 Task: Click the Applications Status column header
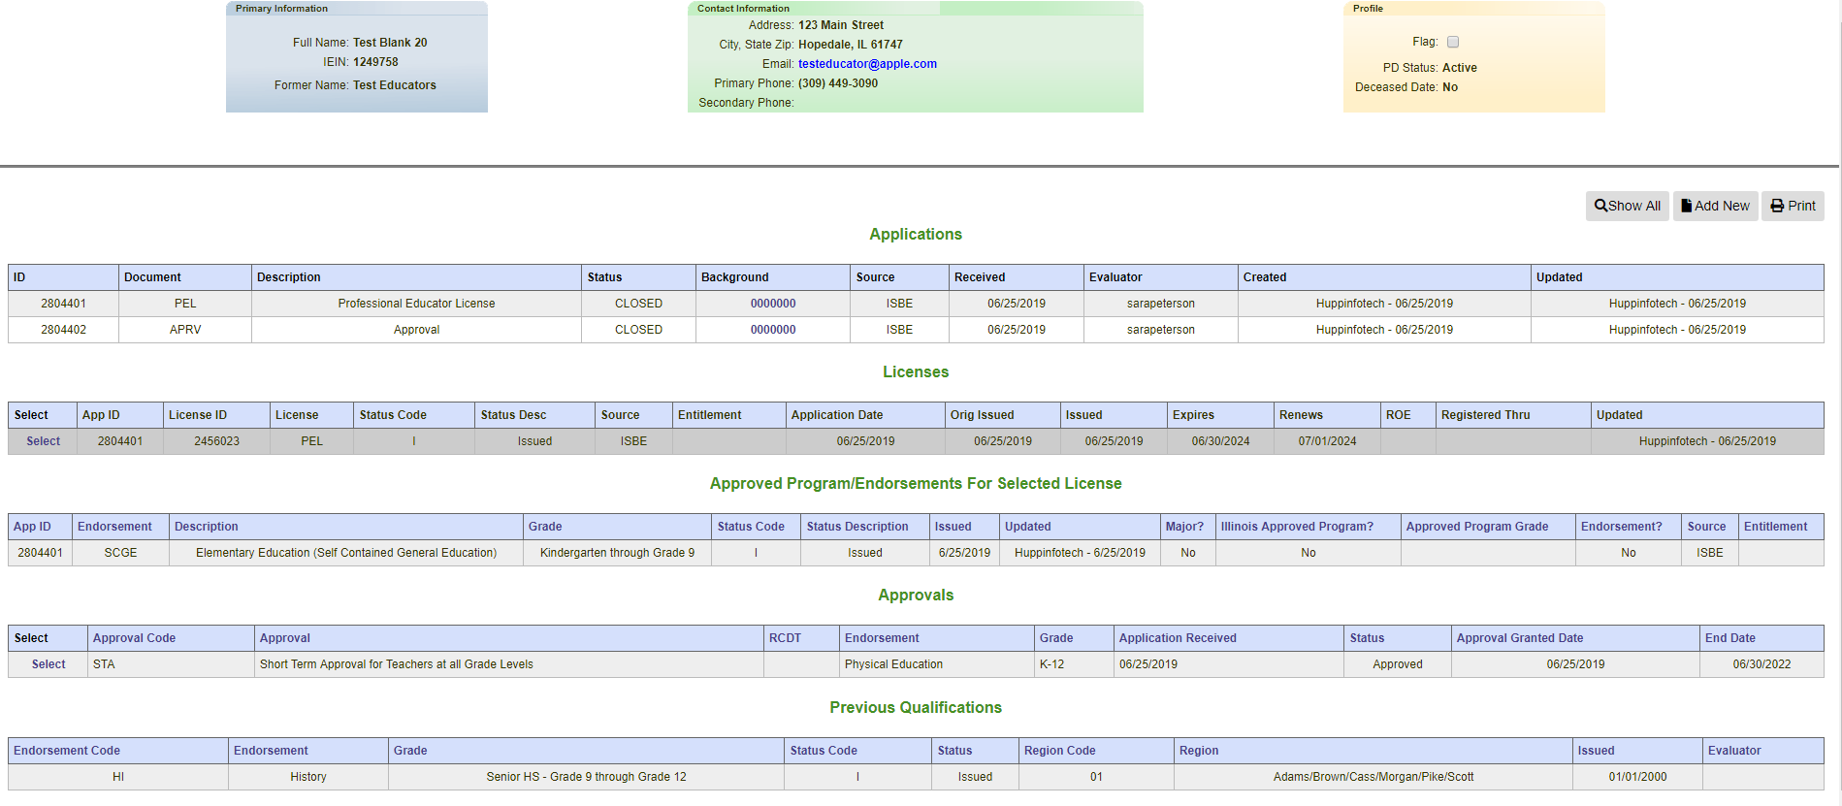coord(638,277)
